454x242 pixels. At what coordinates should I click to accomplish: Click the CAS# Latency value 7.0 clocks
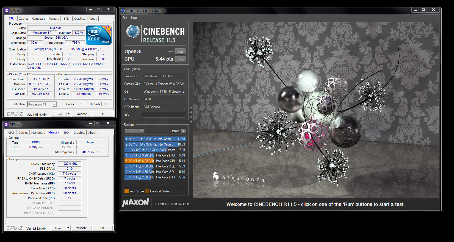[70, 173]
